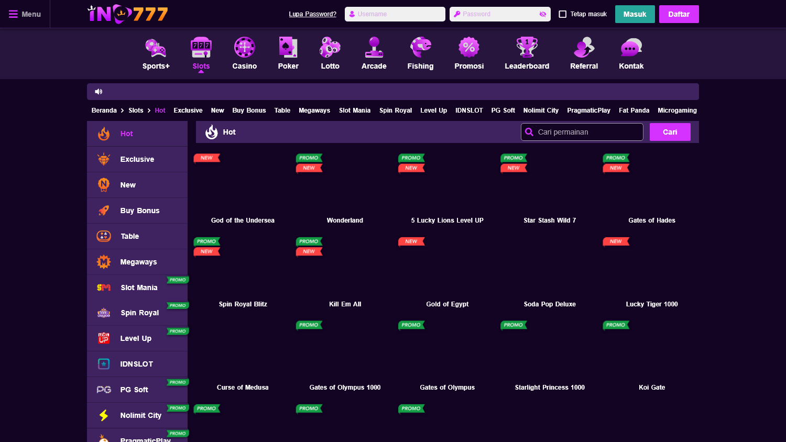Switch to the Microgaming tab
Image resolution: width=786 pixels, height=442 pixels.
click(677, 110)
